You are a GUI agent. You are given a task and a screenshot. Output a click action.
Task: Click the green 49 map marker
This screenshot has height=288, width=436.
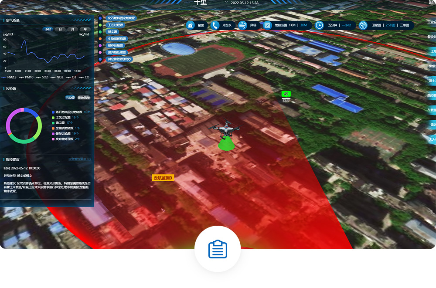(x=286, y=94)
